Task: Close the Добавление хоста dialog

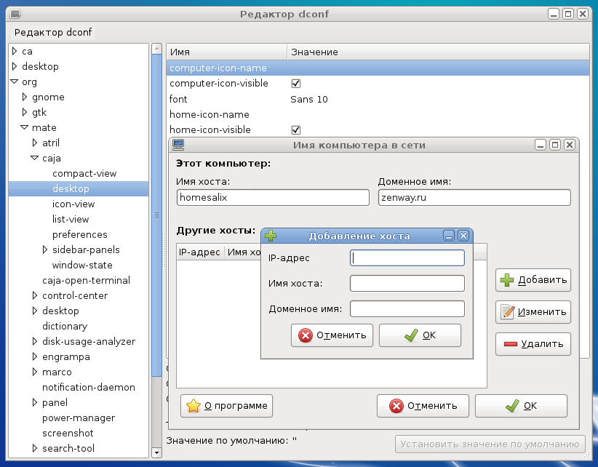Action: coord(463,236)
